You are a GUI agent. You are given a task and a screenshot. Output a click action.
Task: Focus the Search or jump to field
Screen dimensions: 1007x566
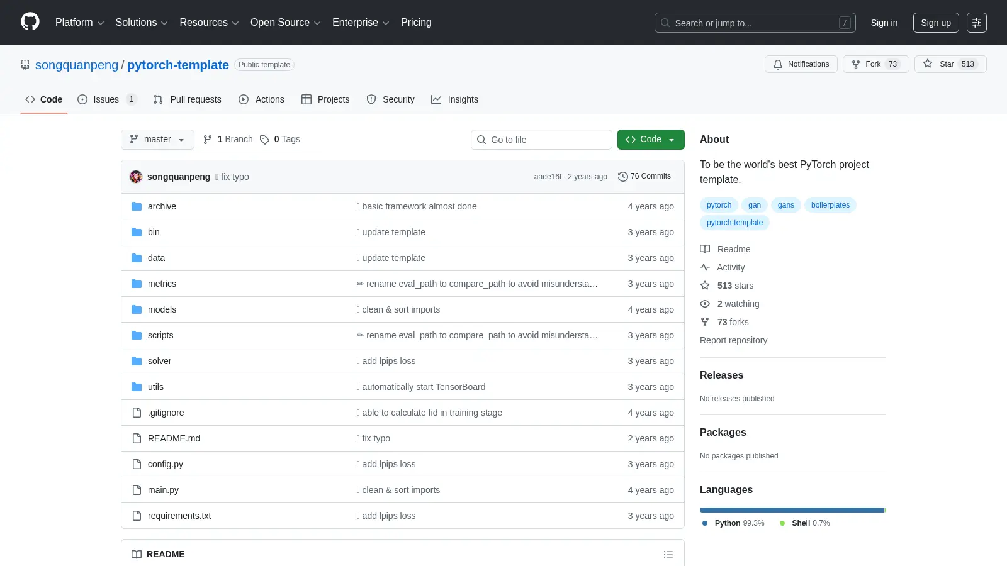(755, 23)
